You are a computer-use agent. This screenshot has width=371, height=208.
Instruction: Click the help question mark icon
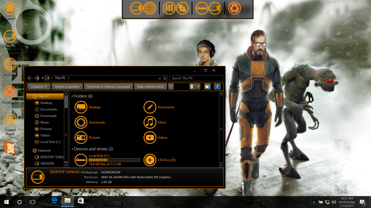217,87
